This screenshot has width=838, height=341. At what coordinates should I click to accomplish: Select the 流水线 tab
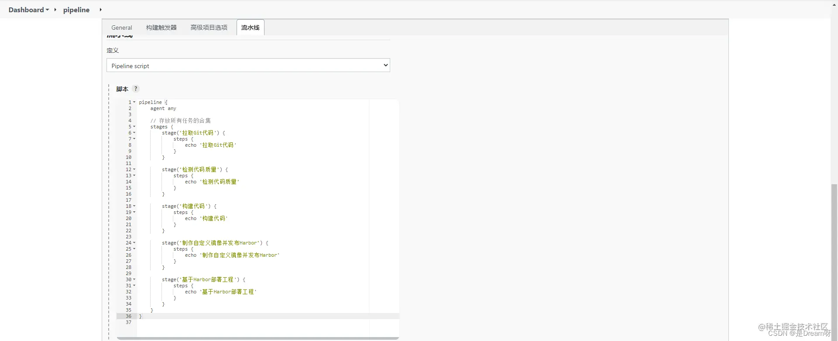251,28
